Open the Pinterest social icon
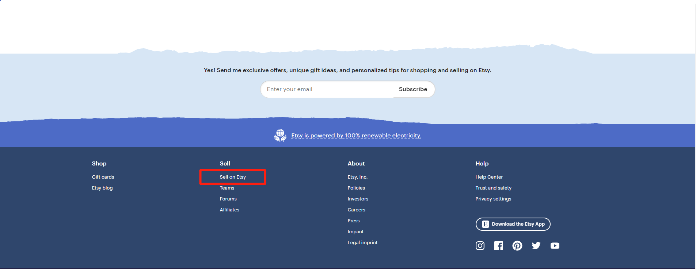The image size is (696, 269). click(x=517, y=246)
